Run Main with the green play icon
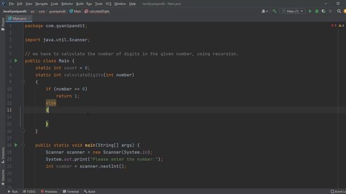The image size is (346, 194). [x=310, y=11]
